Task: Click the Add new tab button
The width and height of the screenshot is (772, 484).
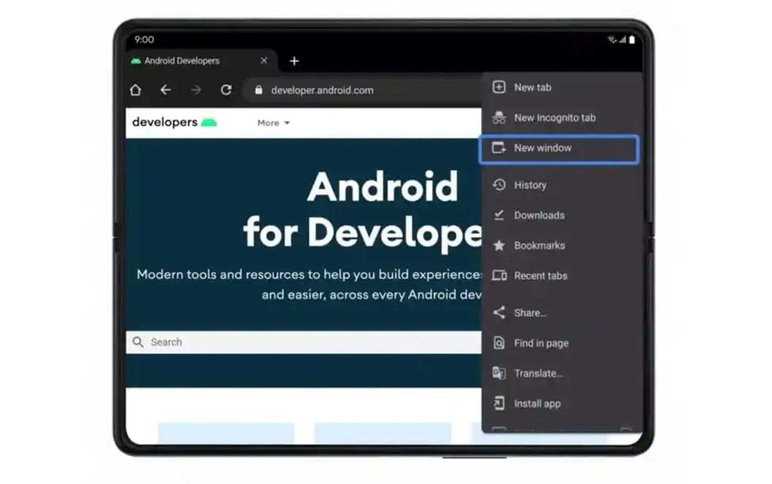Action: point(294,61)
